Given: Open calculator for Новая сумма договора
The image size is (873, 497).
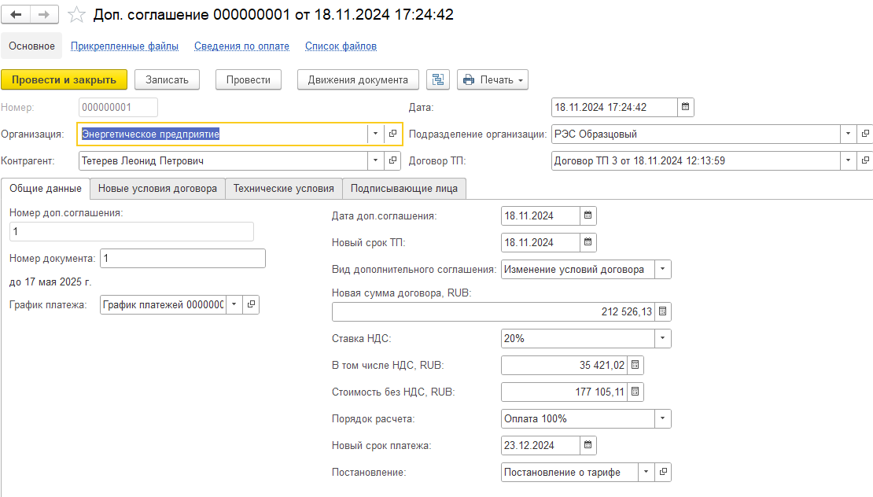Looking at the screenshot, I should (x=662, y=312).
